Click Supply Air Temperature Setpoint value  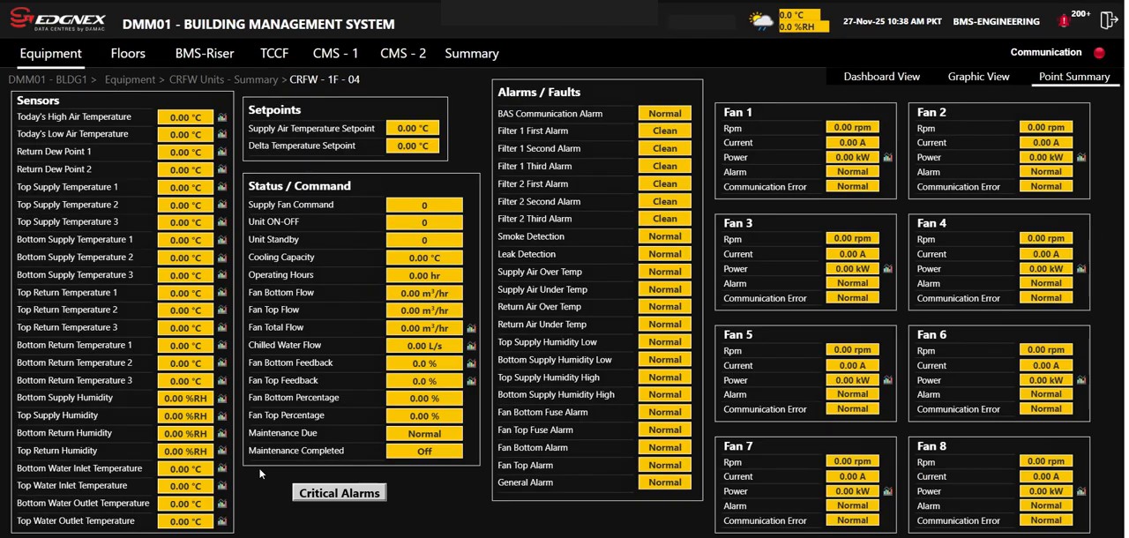[413, 129]
